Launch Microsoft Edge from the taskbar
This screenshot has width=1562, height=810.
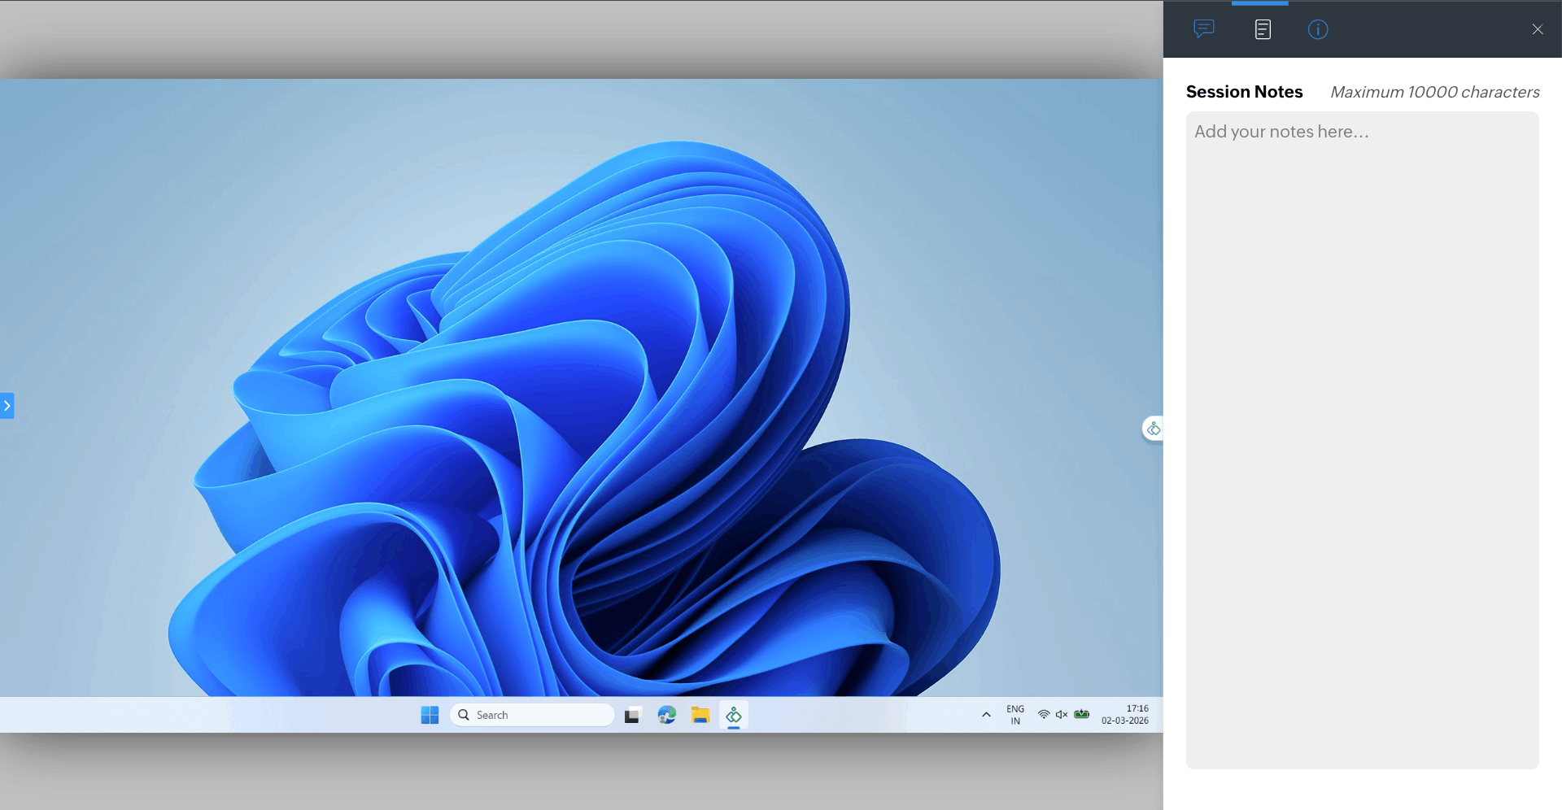[667, 715]
